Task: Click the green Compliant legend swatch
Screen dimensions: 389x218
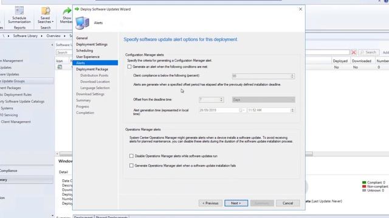Action: [364, 182]
